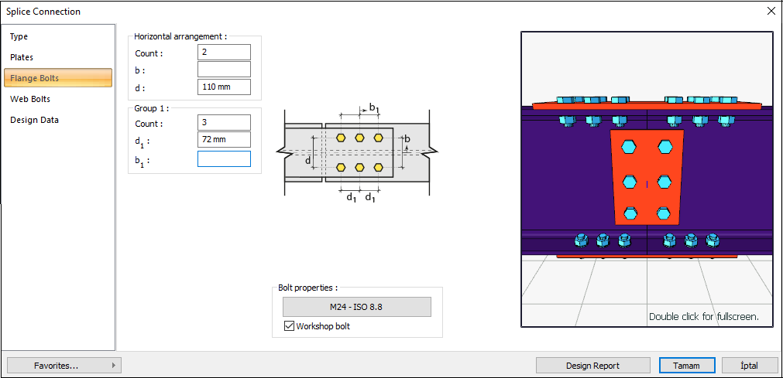Generate the Design Report
783x378 pixels.
tap(592, 366)
